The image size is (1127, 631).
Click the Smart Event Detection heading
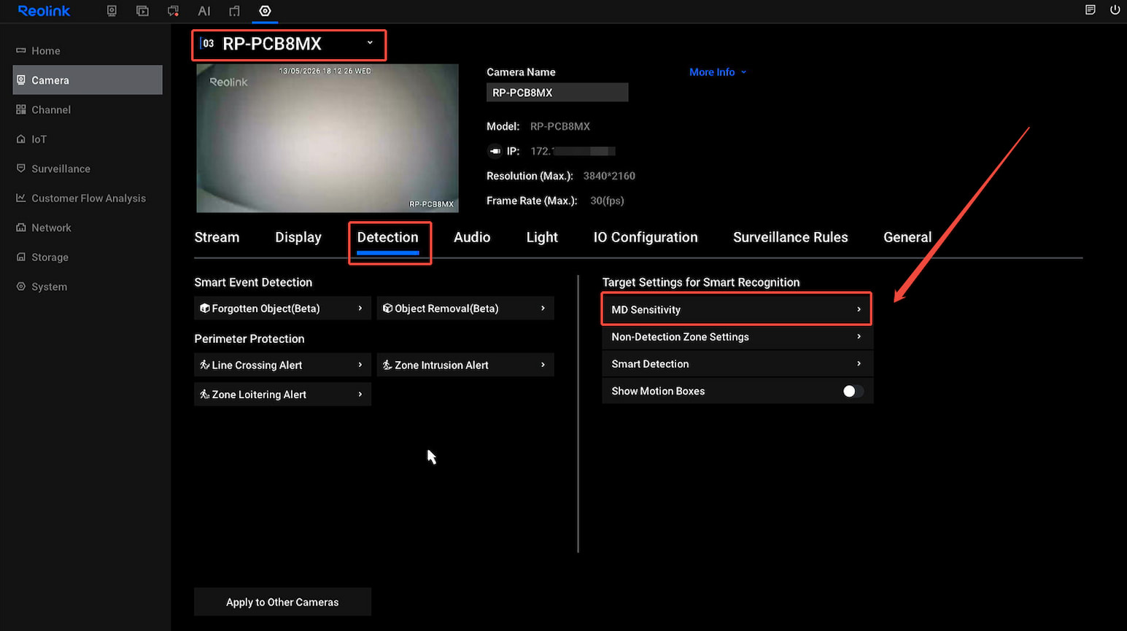pos(253,282)
